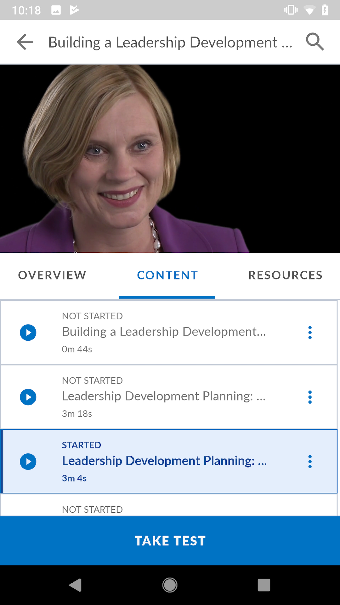Open the Building a Leadership Development lesson title
340x605 pixels.
(x=164, y=332)
